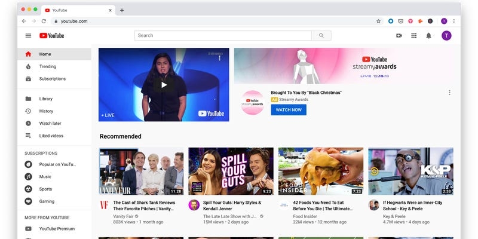Open the Vanity Fair channel name

pos(124,216)
